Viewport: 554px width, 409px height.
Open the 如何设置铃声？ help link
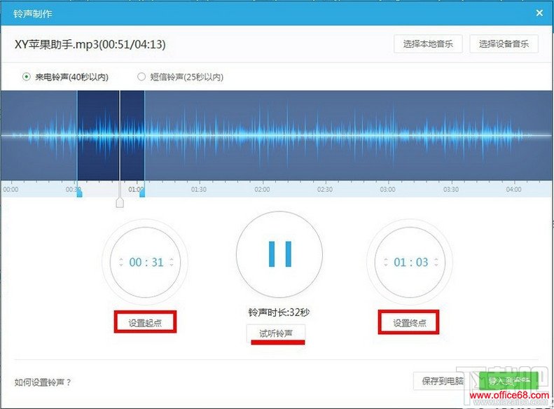(43, 382)
